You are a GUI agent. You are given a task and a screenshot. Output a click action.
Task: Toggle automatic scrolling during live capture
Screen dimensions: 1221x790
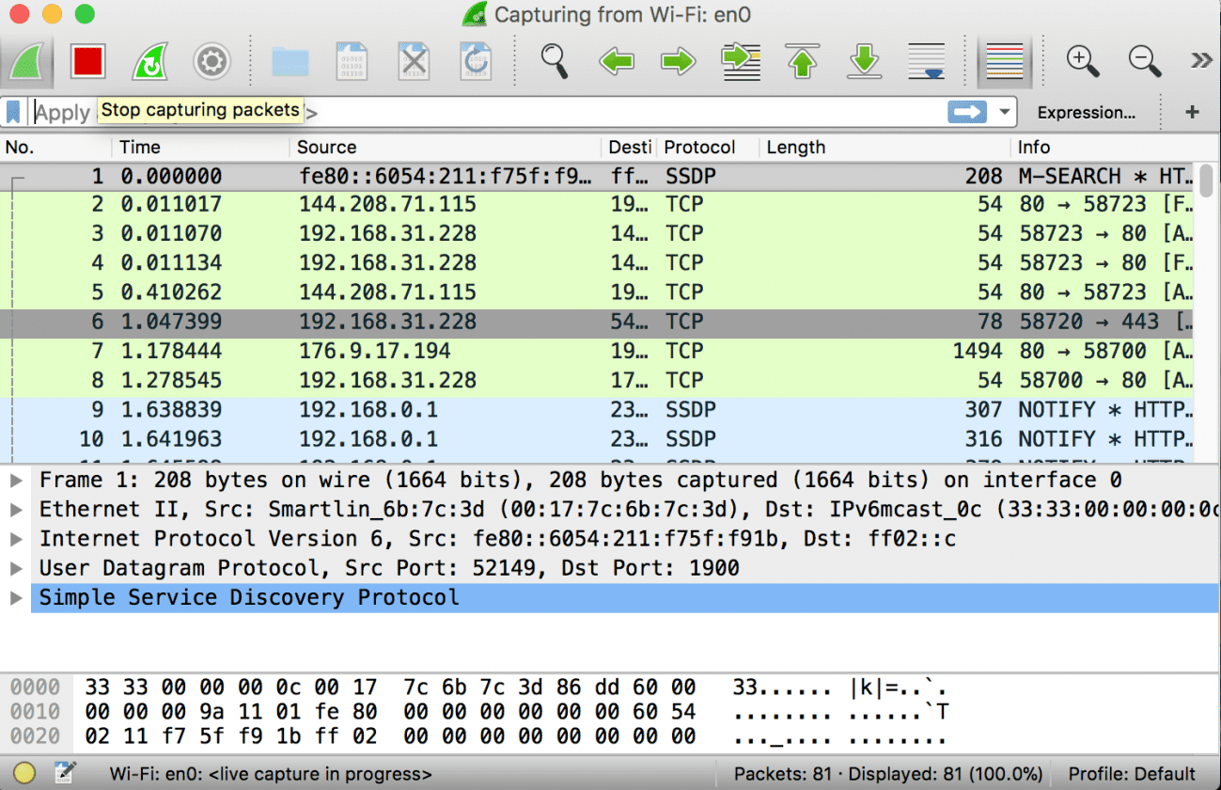pos(926,60)
